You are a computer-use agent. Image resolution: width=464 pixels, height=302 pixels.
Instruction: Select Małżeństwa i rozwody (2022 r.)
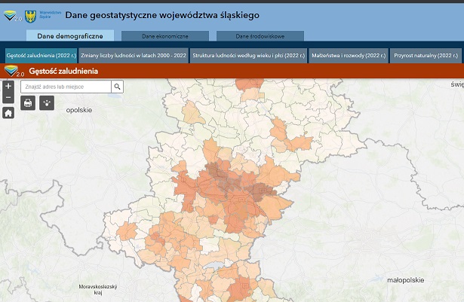click(349, 55)
